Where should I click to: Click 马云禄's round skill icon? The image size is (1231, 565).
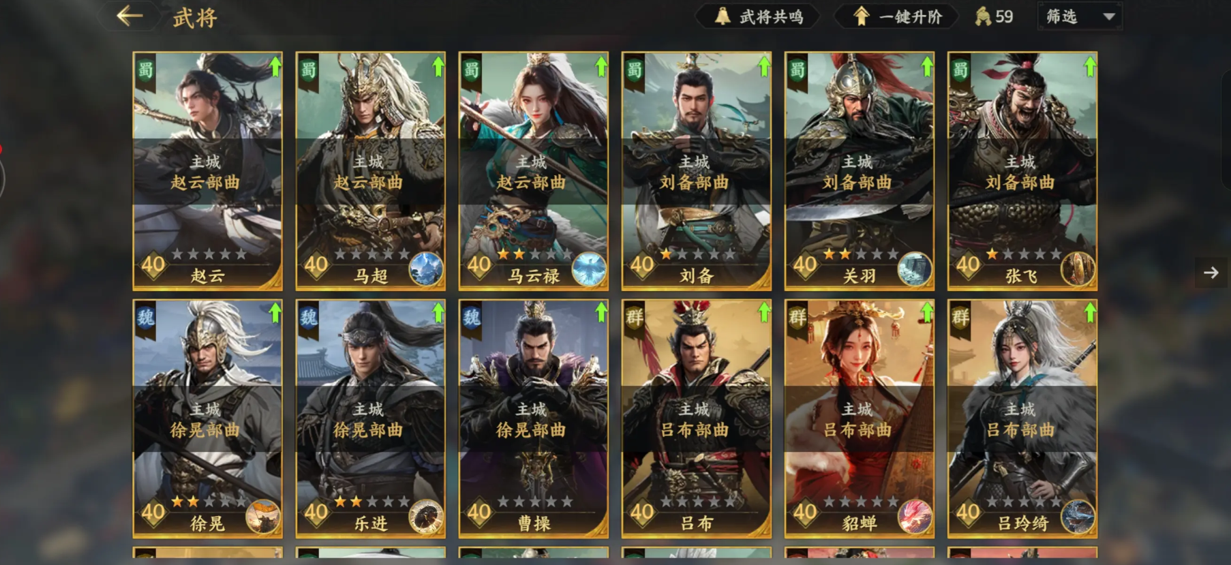(x=588, y=269)
